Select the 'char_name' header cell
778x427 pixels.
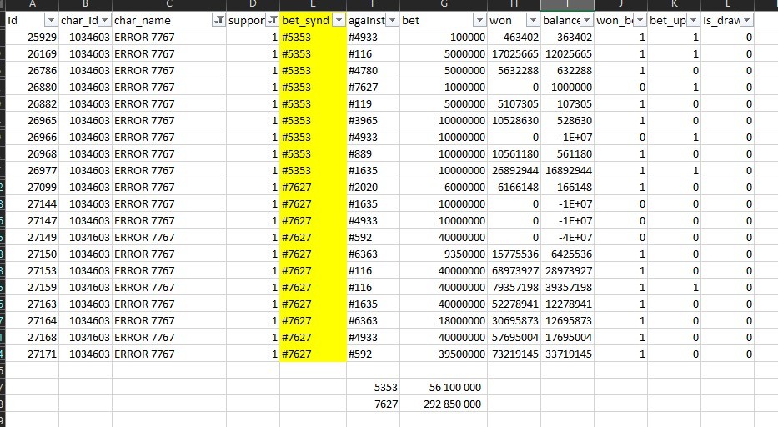click(x=169, y=20)
